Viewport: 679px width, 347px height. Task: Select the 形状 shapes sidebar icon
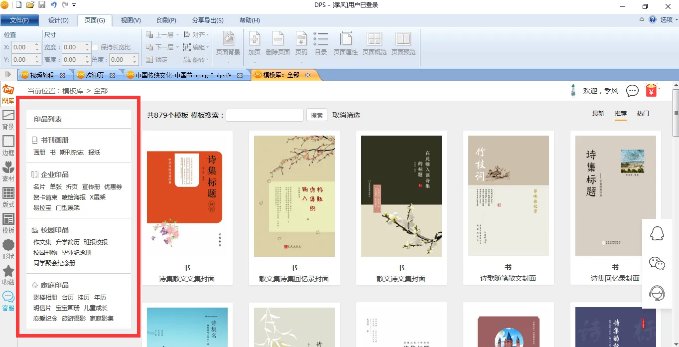(8, 249)
